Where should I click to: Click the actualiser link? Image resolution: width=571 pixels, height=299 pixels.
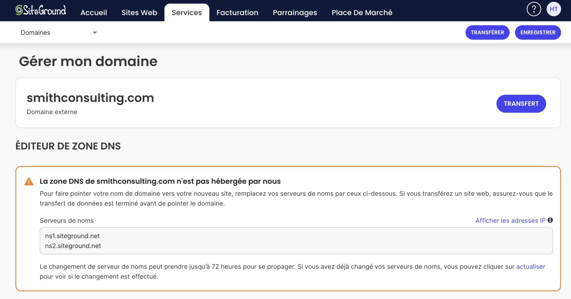531,266
